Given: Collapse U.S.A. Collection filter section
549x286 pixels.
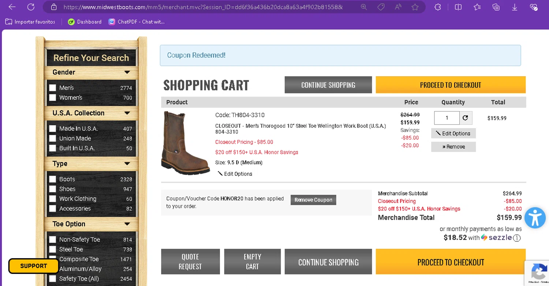Looking at the screenshot, I should point(127,113).
